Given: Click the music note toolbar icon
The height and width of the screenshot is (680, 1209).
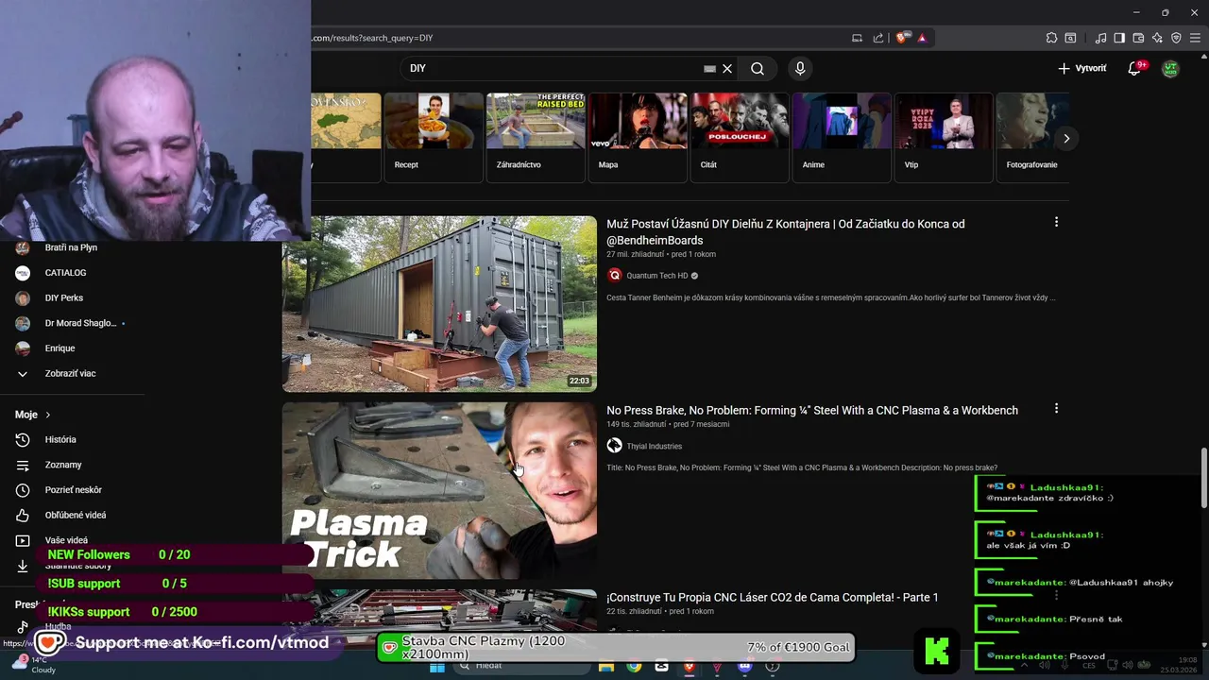Looking at the screenshot, I should 1100,38.
